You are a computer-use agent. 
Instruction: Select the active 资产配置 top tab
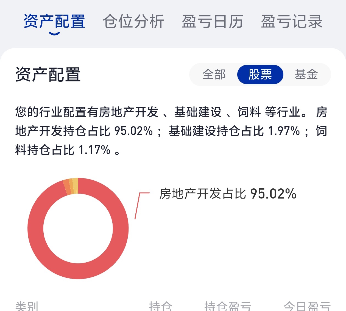click(54, 21)
